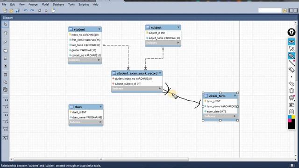The height and width of the screenshot is (168, 299).
Task: Toggle the grid display toolbar button
Action: click(40, 11)
